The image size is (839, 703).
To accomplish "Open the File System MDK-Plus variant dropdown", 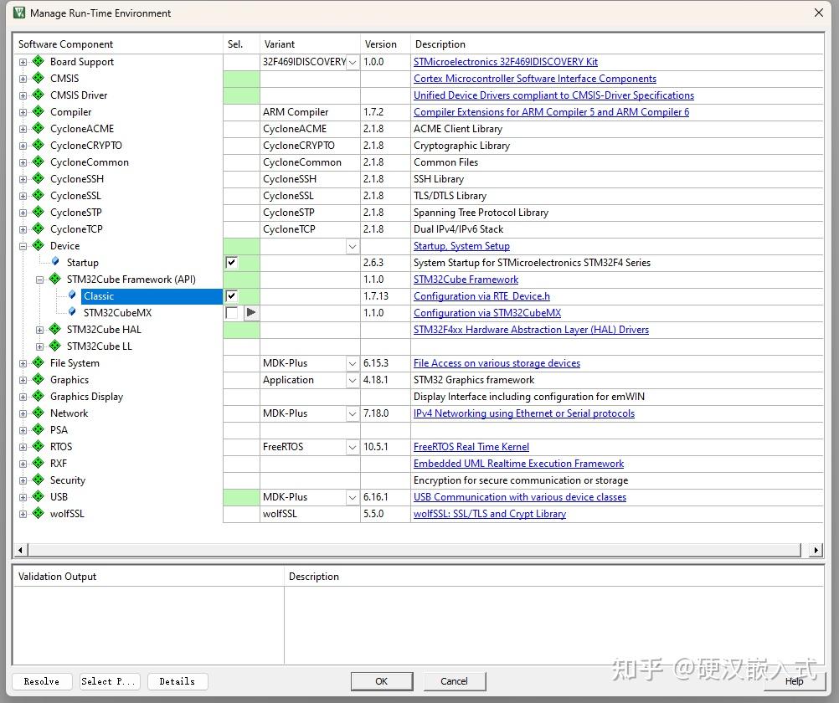I will (x=352, y=363).
